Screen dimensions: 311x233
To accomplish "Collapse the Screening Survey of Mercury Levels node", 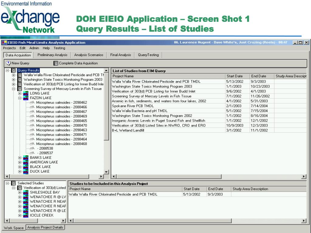I will coord(13,89).
